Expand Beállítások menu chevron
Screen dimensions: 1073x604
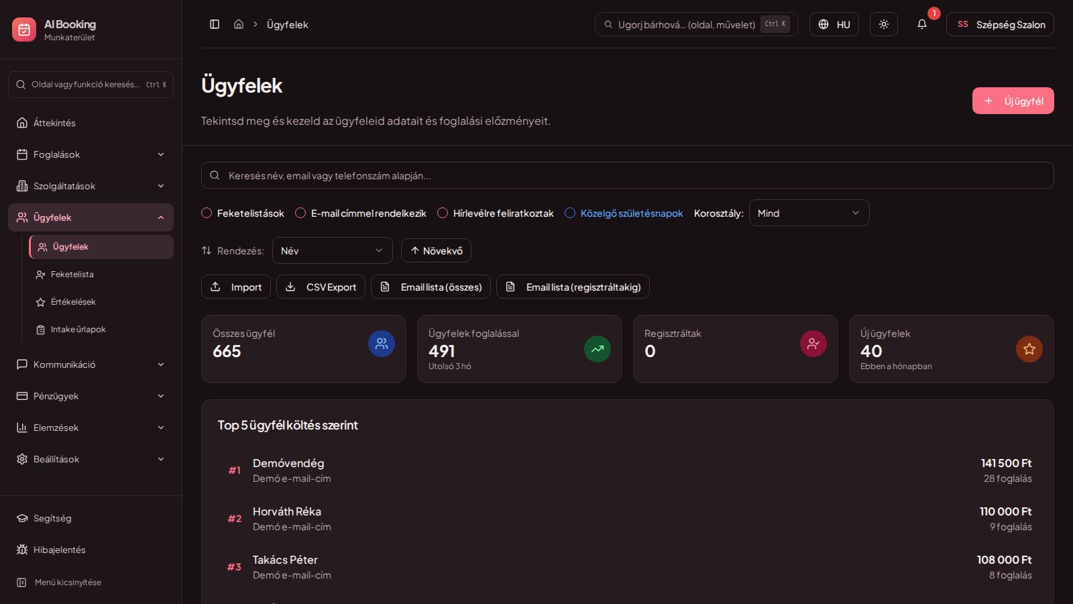click(161, 459)
